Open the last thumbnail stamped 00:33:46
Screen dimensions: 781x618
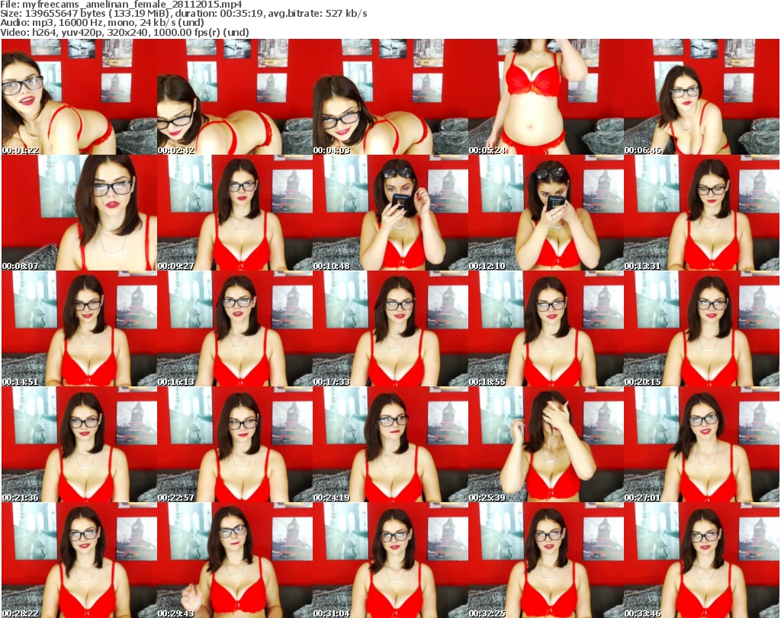702,560
